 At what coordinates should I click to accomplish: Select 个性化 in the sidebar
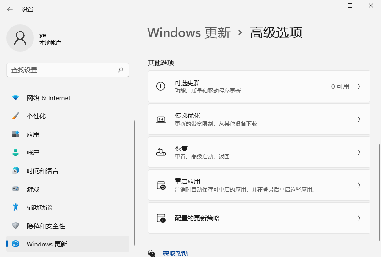(68, 116)
